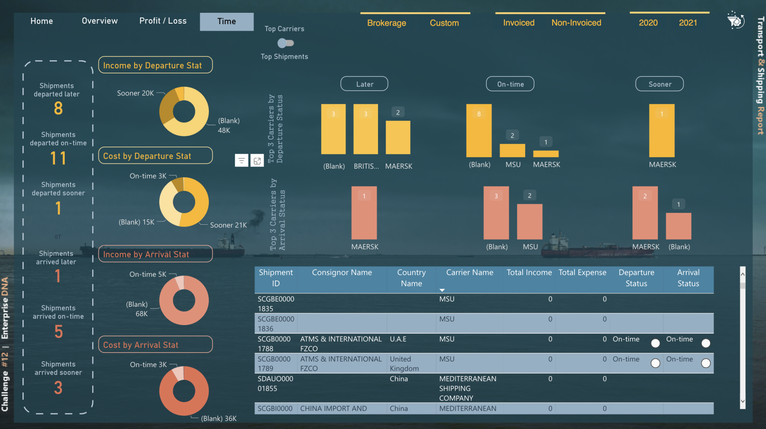Image resolution: width=766 pixels, height=429 pixels.
Task: Click the focus mode expand icon
Action: [x=257, y=160]
